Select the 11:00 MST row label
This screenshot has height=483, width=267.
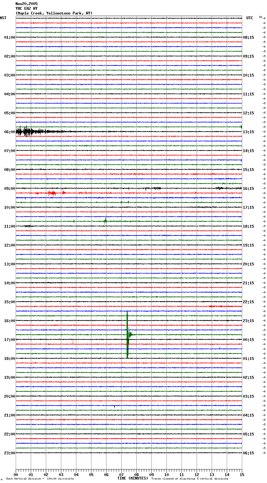coord(10,226)
